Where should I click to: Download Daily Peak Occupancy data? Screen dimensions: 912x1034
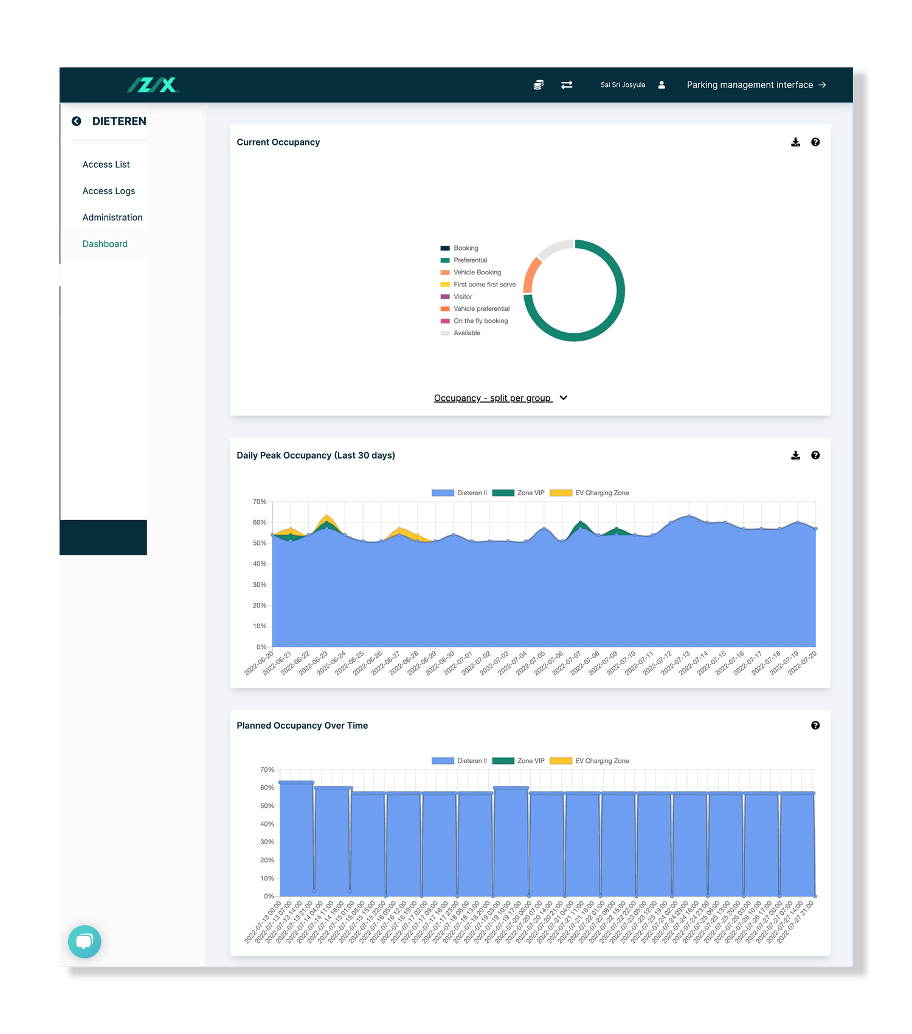[x=795, y=456]
